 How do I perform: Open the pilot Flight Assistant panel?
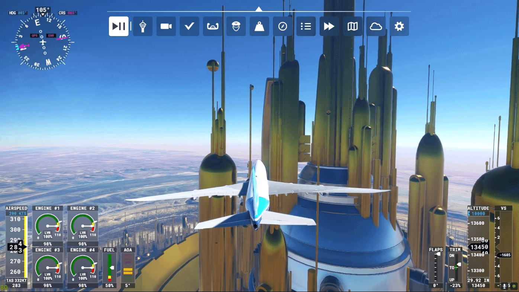tap(236, 26)
